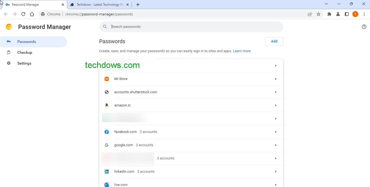Click the key icon beside Passwords

tap(9, 42)
